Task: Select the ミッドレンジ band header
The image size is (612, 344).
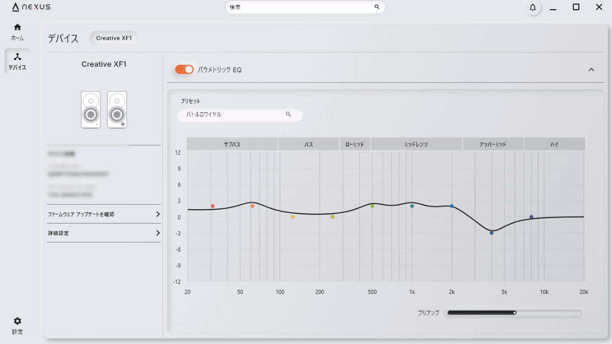Action: pos(416,144)
